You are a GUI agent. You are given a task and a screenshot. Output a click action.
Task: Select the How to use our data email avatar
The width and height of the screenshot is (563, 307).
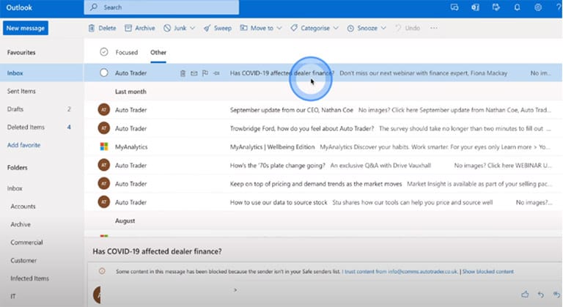click(104, 202)
